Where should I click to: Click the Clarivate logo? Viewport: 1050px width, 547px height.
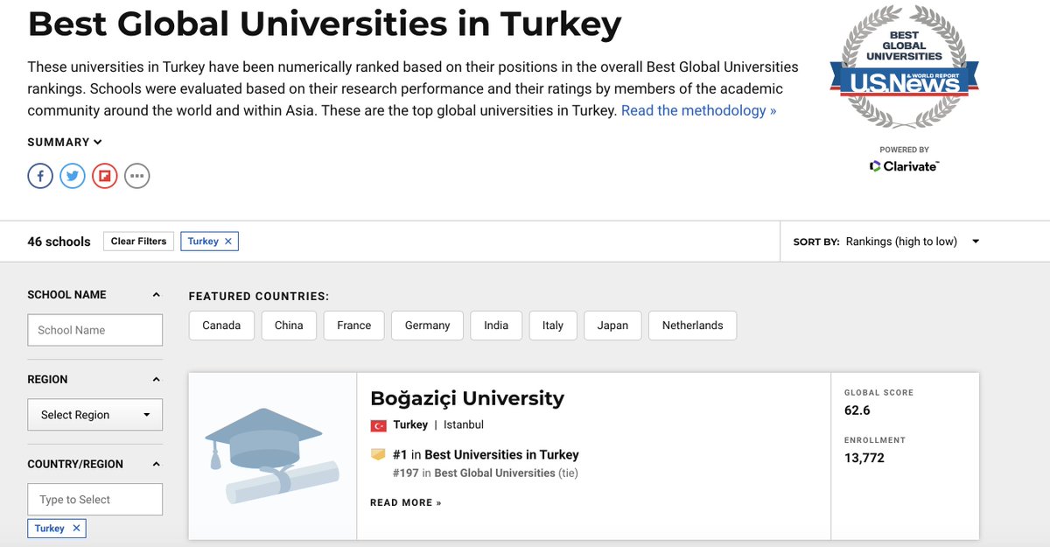(904, 165)
